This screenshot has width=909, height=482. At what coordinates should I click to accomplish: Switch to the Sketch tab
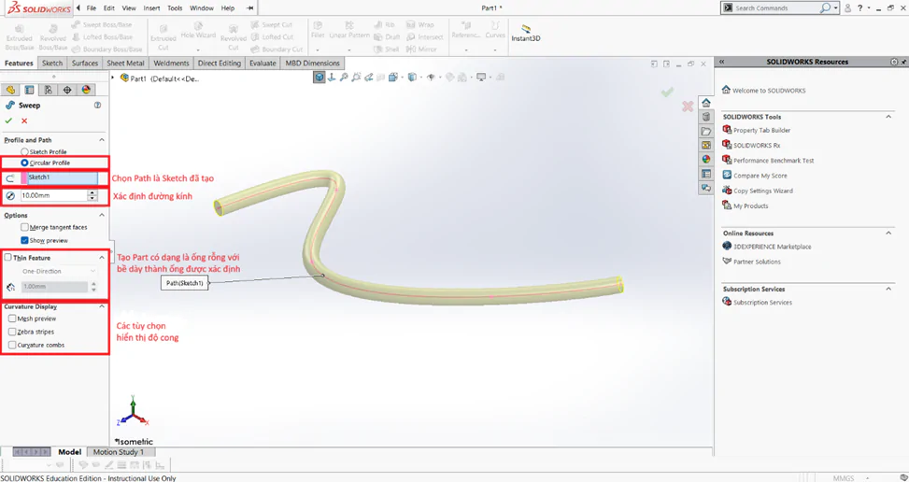pos(52,64)
